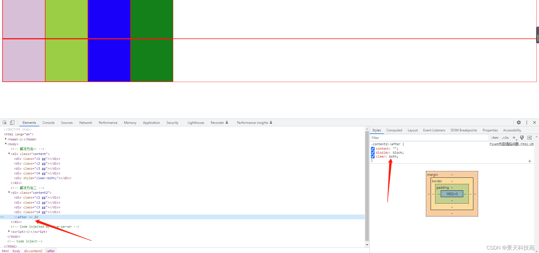Switch to the Computed styles tab

pos(394,130)
